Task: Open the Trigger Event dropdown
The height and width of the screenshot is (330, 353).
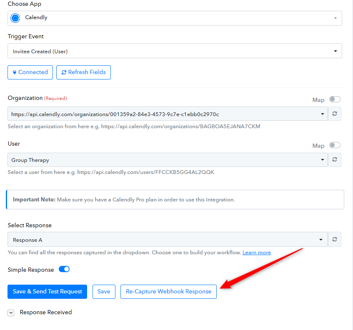Action: (x=175, y=51)
